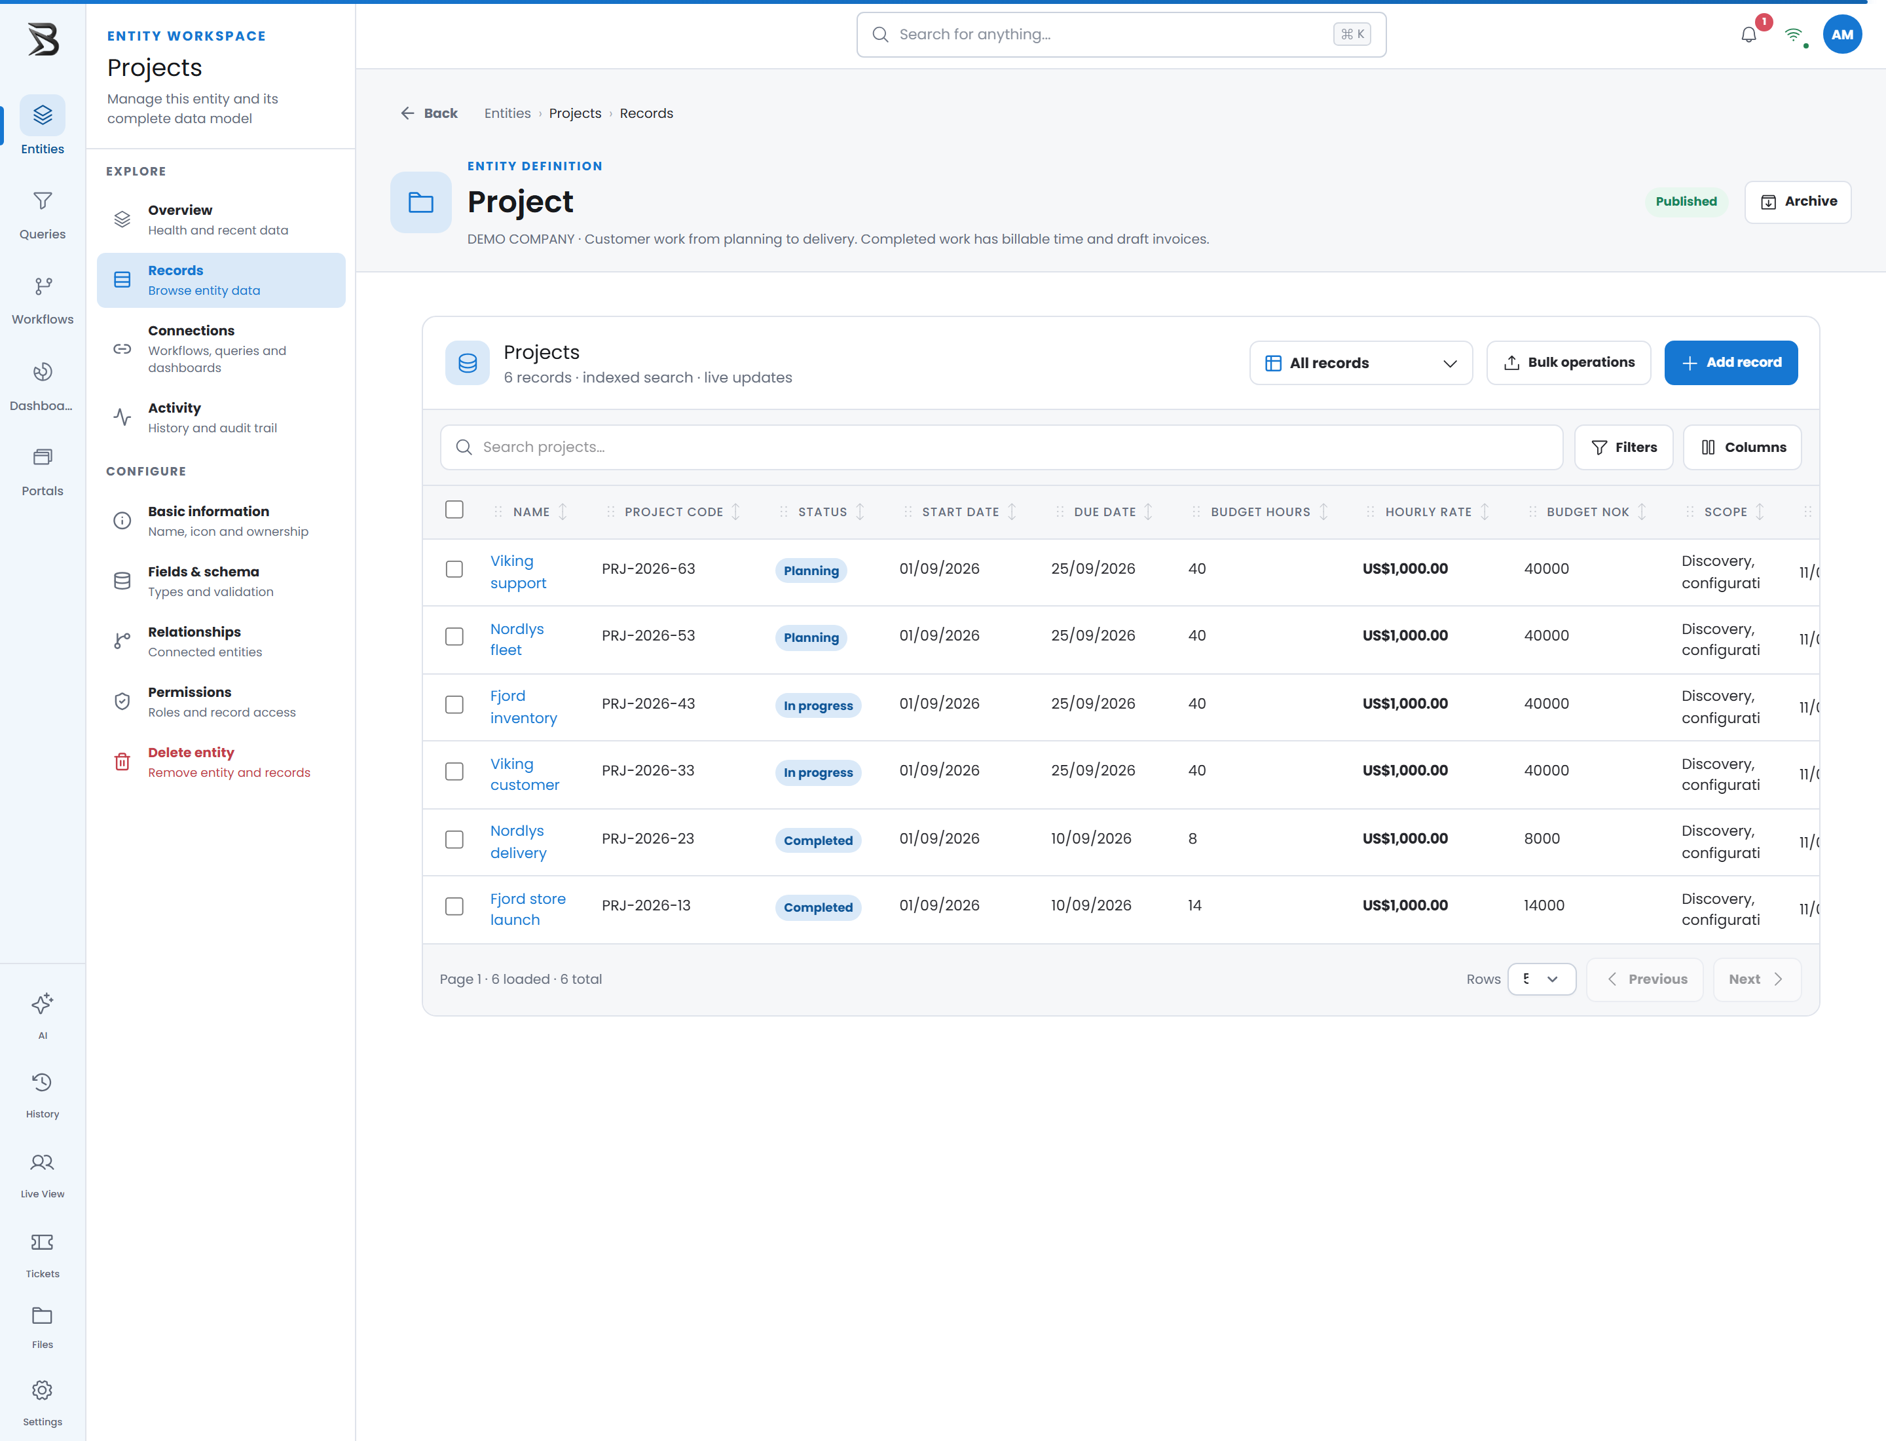
Task: Open Portals from the left rail
Action: pyautogui.click(x=42, y=471)
